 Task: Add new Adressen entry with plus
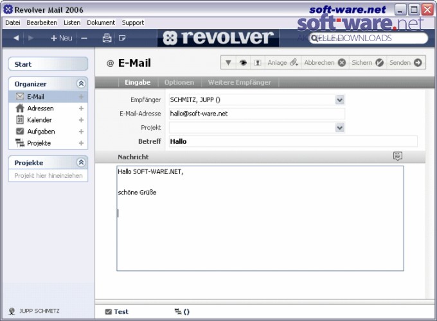(81, 108)
